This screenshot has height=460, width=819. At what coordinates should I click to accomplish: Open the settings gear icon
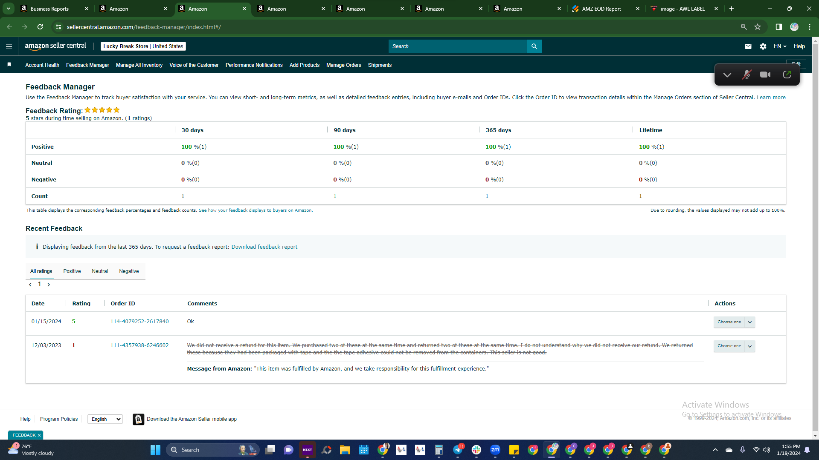coord(763,46)
